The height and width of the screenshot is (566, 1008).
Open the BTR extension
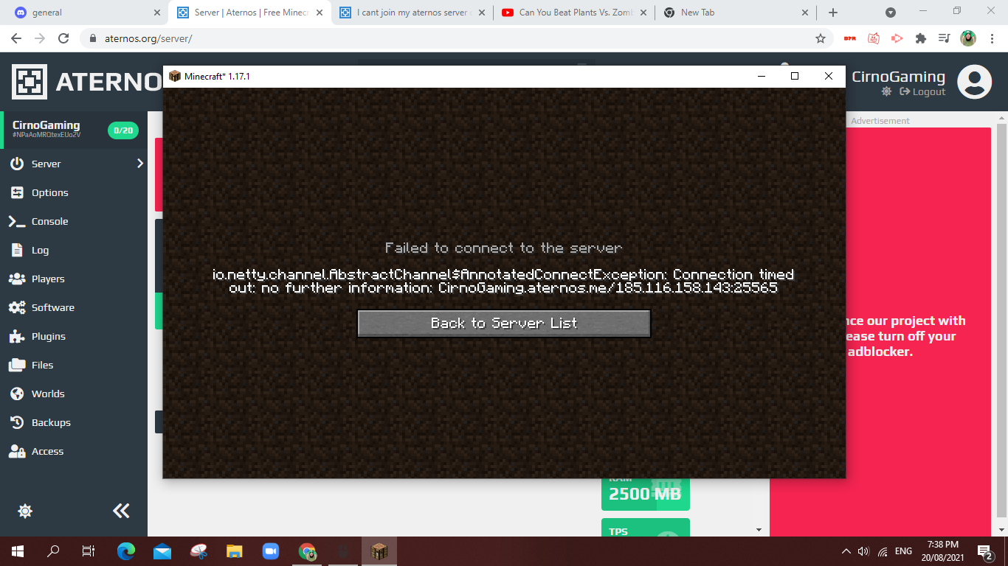point(849,38)
